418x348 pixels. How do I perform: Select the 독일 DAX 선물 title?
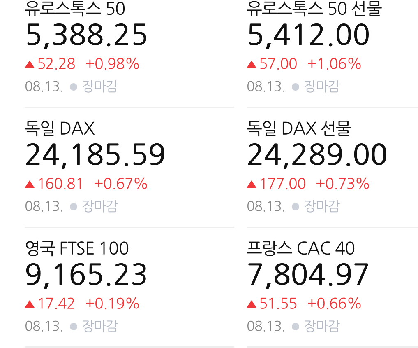click(x=299, y=128)
